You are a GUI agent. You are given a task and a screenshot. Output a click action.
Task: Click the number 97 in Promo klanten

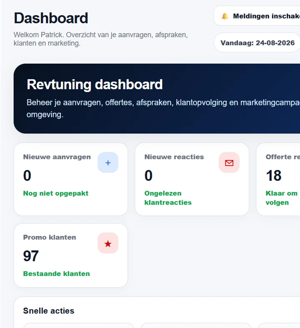(x=31, y=256)
